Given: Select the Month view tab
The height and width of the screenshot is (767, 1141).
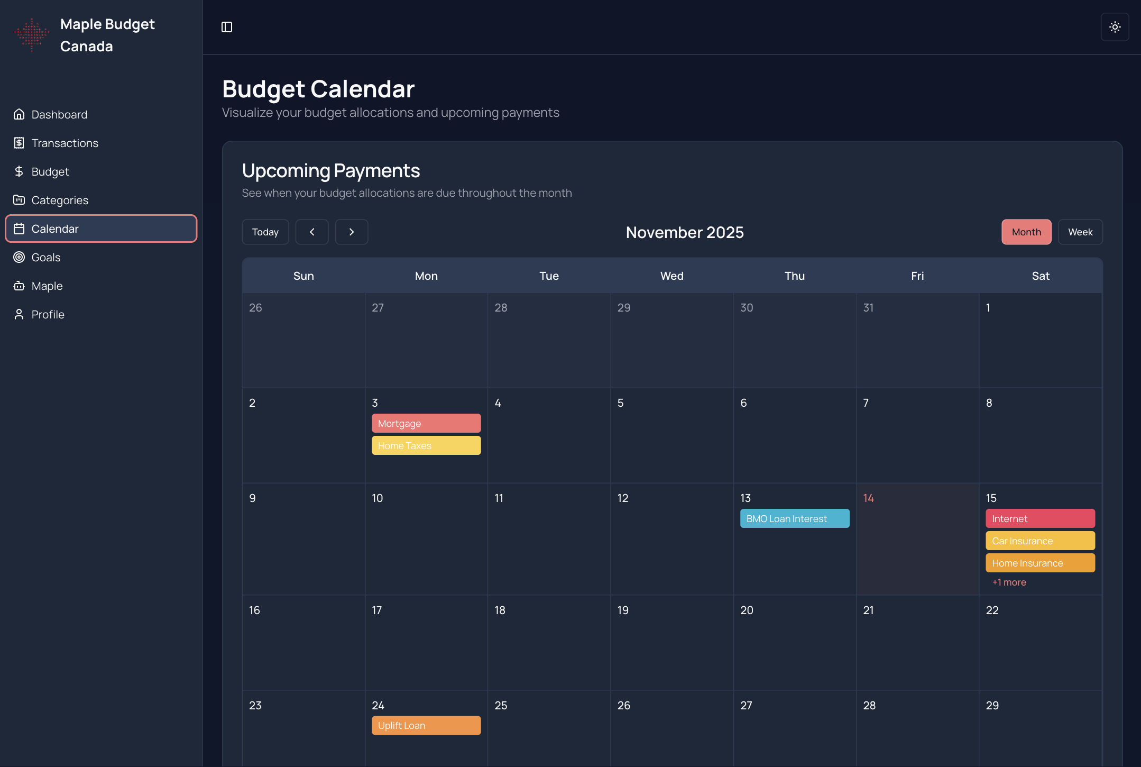Looking at the screenshot, I should (1026, 232).
